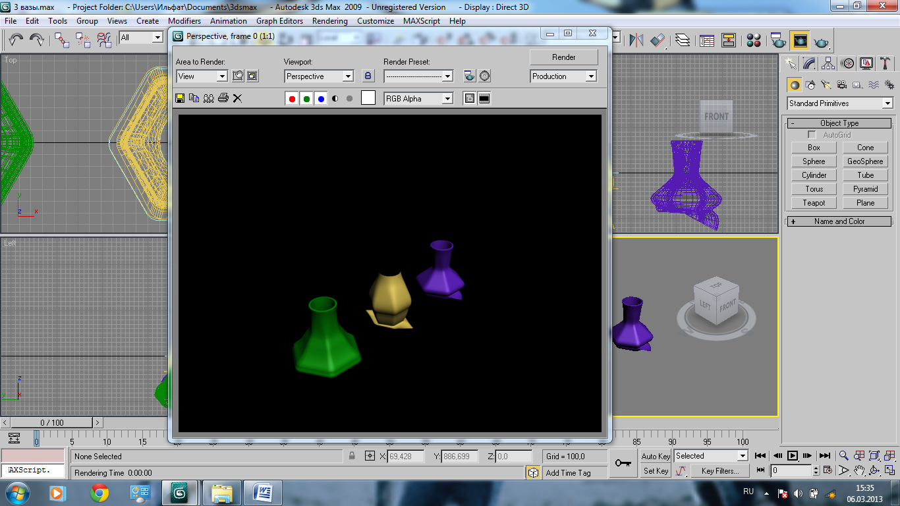The width and height of the screenshot is (900, 506).
Task: Open the MAXScript menu
Action: click(422, 21)
